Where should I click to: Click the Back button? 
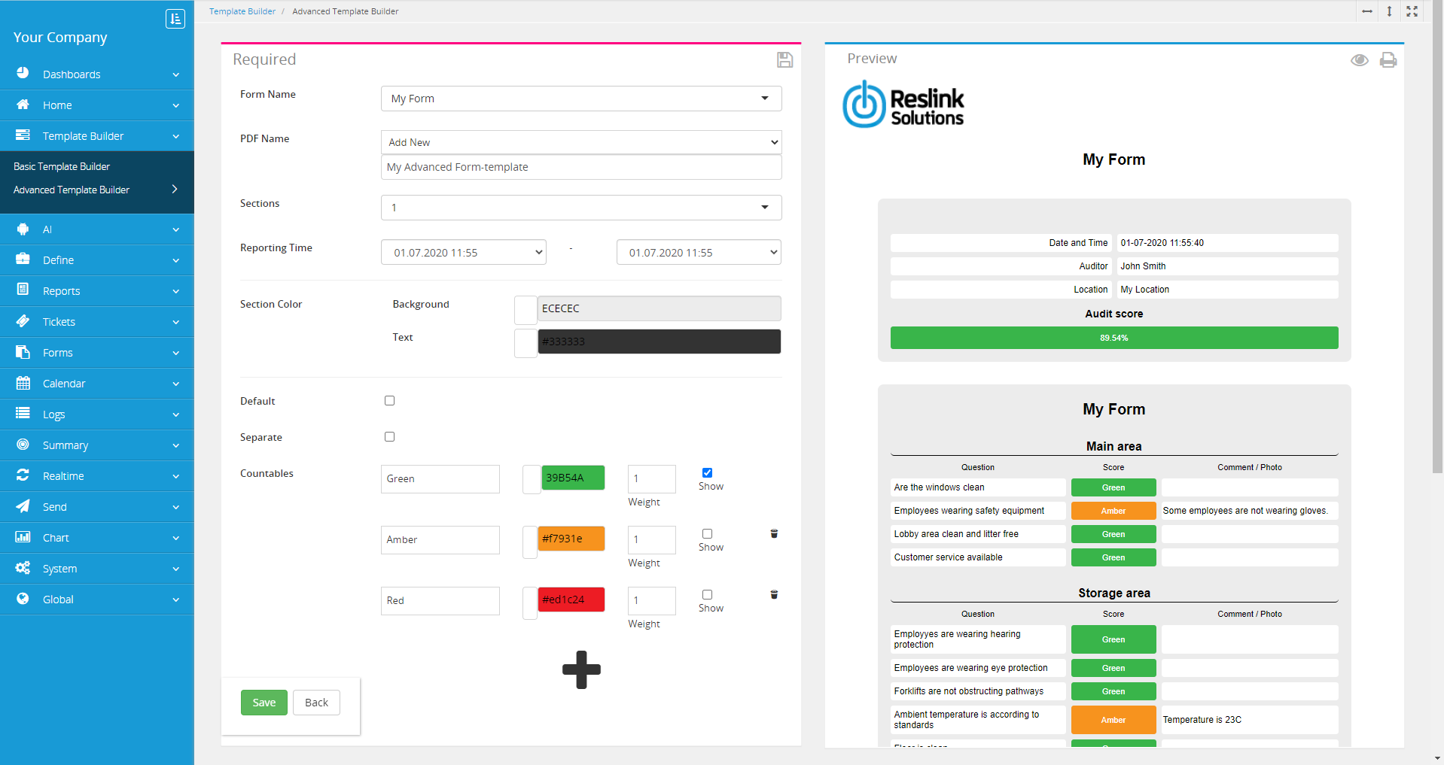316,703
